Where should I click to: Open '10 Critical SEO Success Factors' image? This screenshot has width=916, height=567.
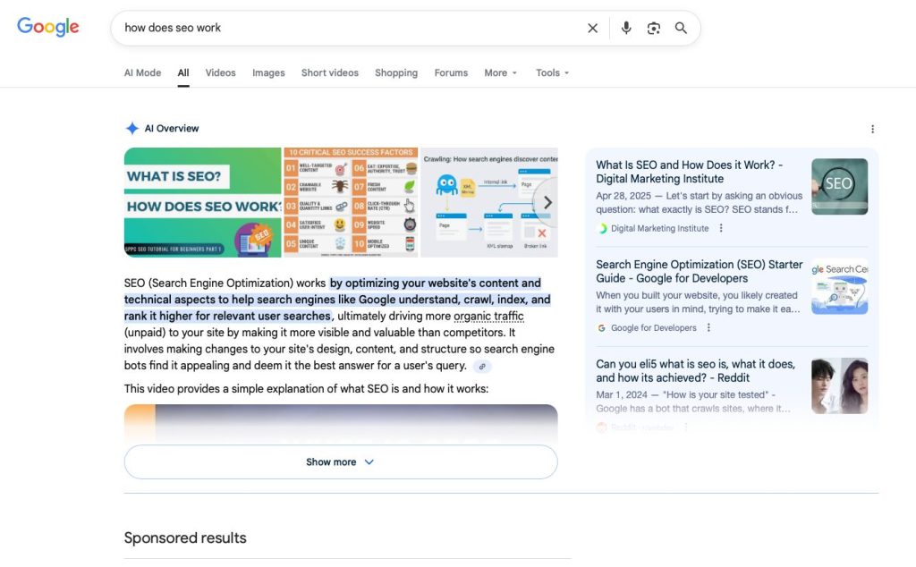[351, 203]
